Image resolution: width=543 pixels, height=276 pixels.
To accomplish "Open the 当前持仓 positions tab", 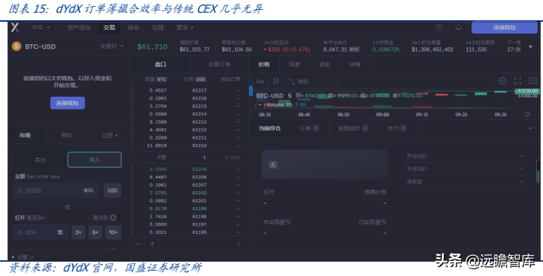I will point(269,128).
